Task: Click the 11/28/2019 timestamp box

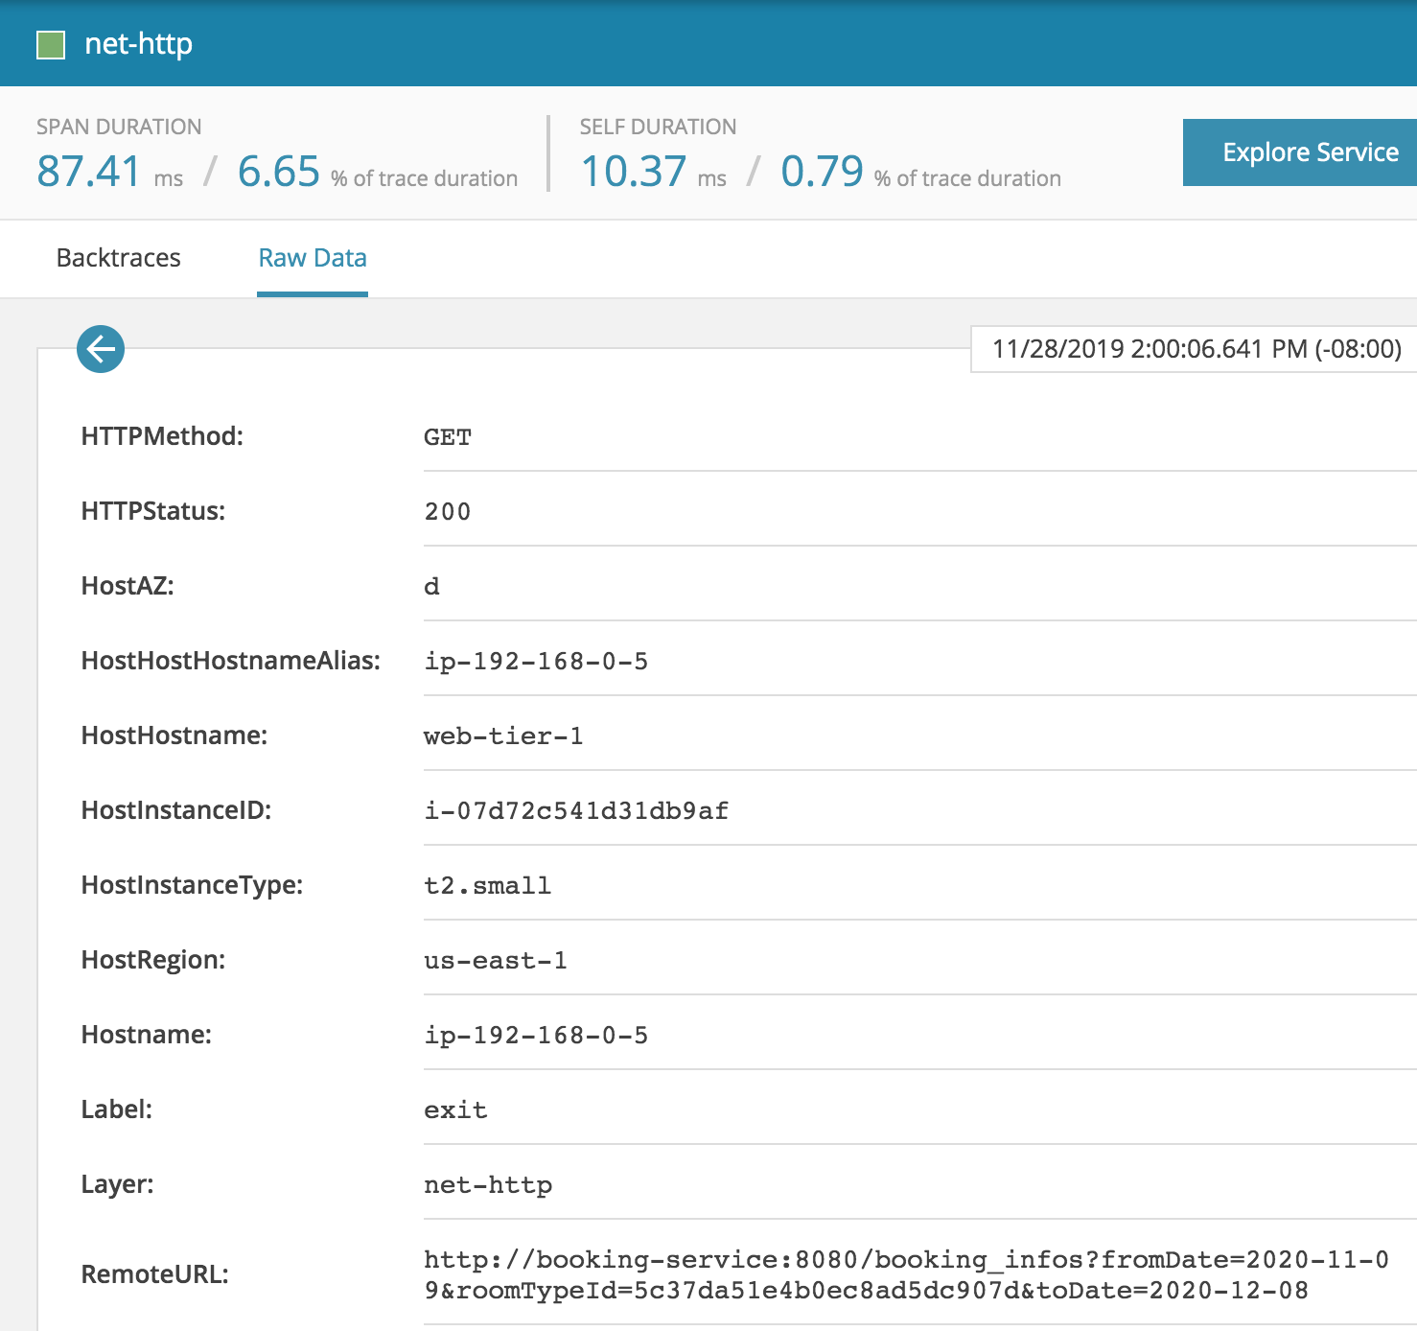Action: click(1196, 349)
